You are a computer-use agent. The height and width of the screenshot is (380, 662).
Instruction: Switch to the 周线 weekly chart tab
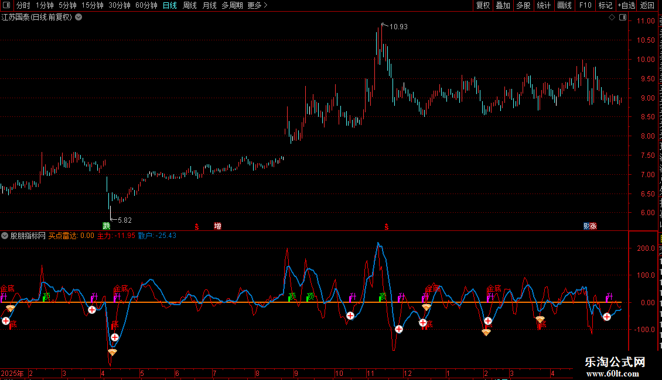pyautogui.click(x=190, y=5)
